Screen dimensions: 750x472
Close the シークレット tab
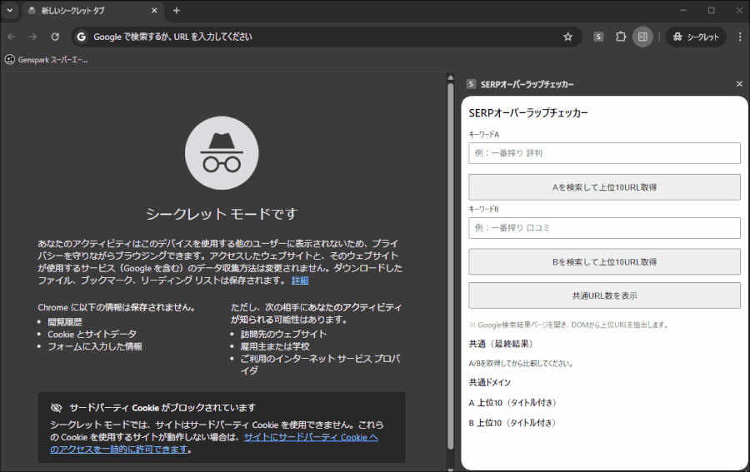pos(154,11)
